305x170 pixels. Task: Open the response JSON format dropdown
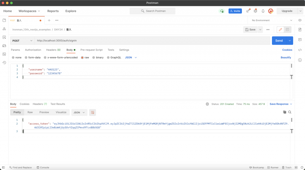[79, 113]
